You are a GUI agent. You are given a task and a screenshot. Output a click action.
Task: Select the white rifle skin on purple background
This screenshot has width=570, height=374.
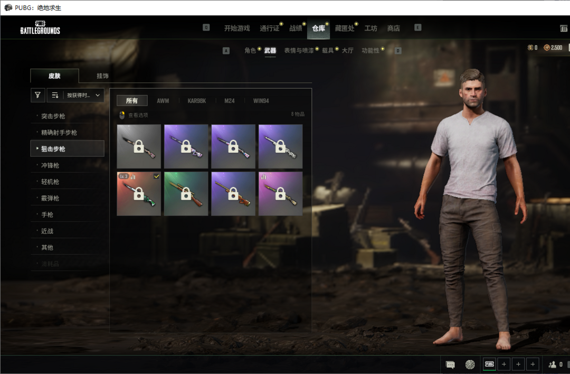(x=280, y=146)
